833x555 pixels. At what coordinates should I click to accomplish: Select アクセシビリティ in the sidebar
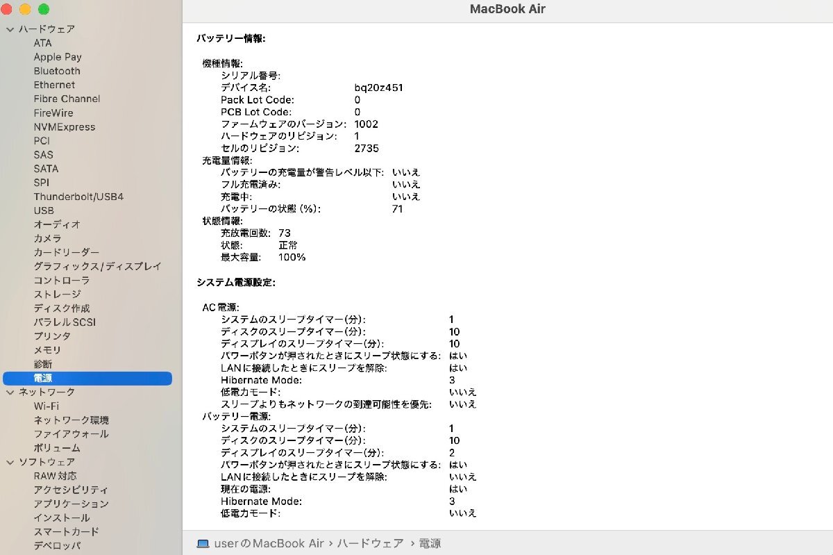[71, 490]
